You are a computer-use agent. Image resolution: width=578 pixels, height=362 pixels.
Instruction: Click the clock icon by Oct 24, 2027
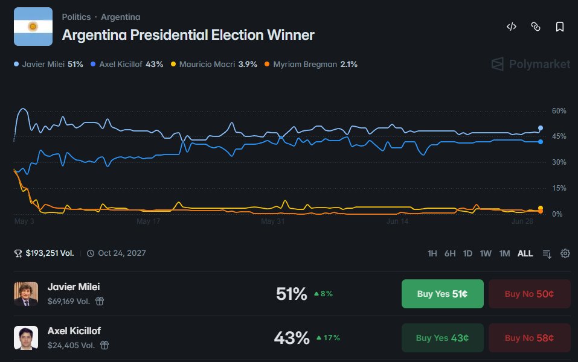(x=91, y=253)
